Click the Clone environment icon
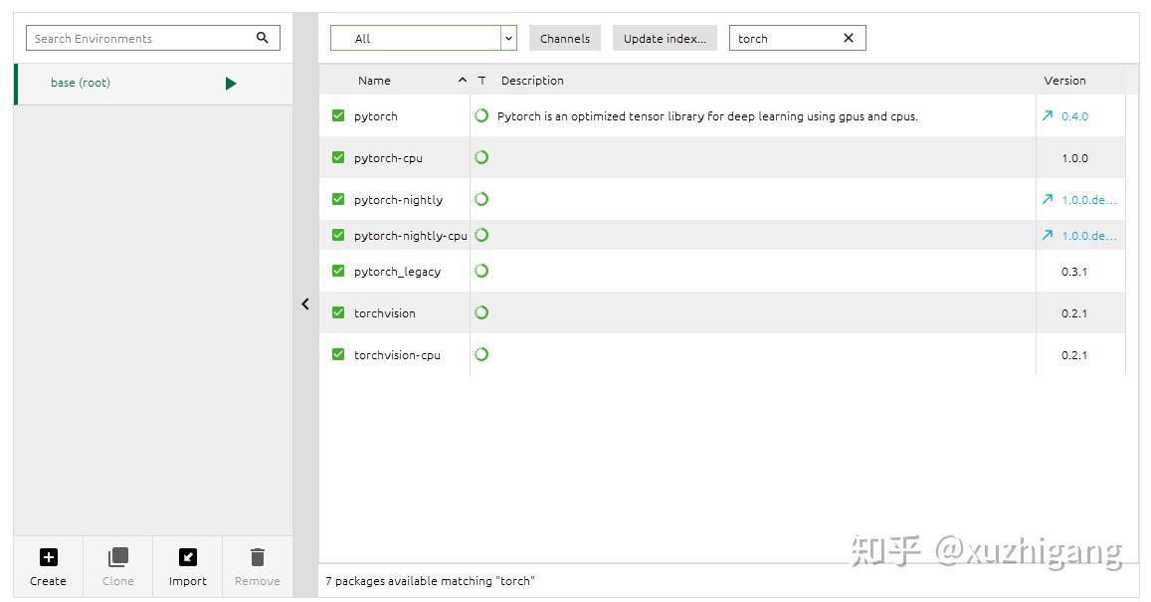The image size is (1151, 602). pos(118,557)
